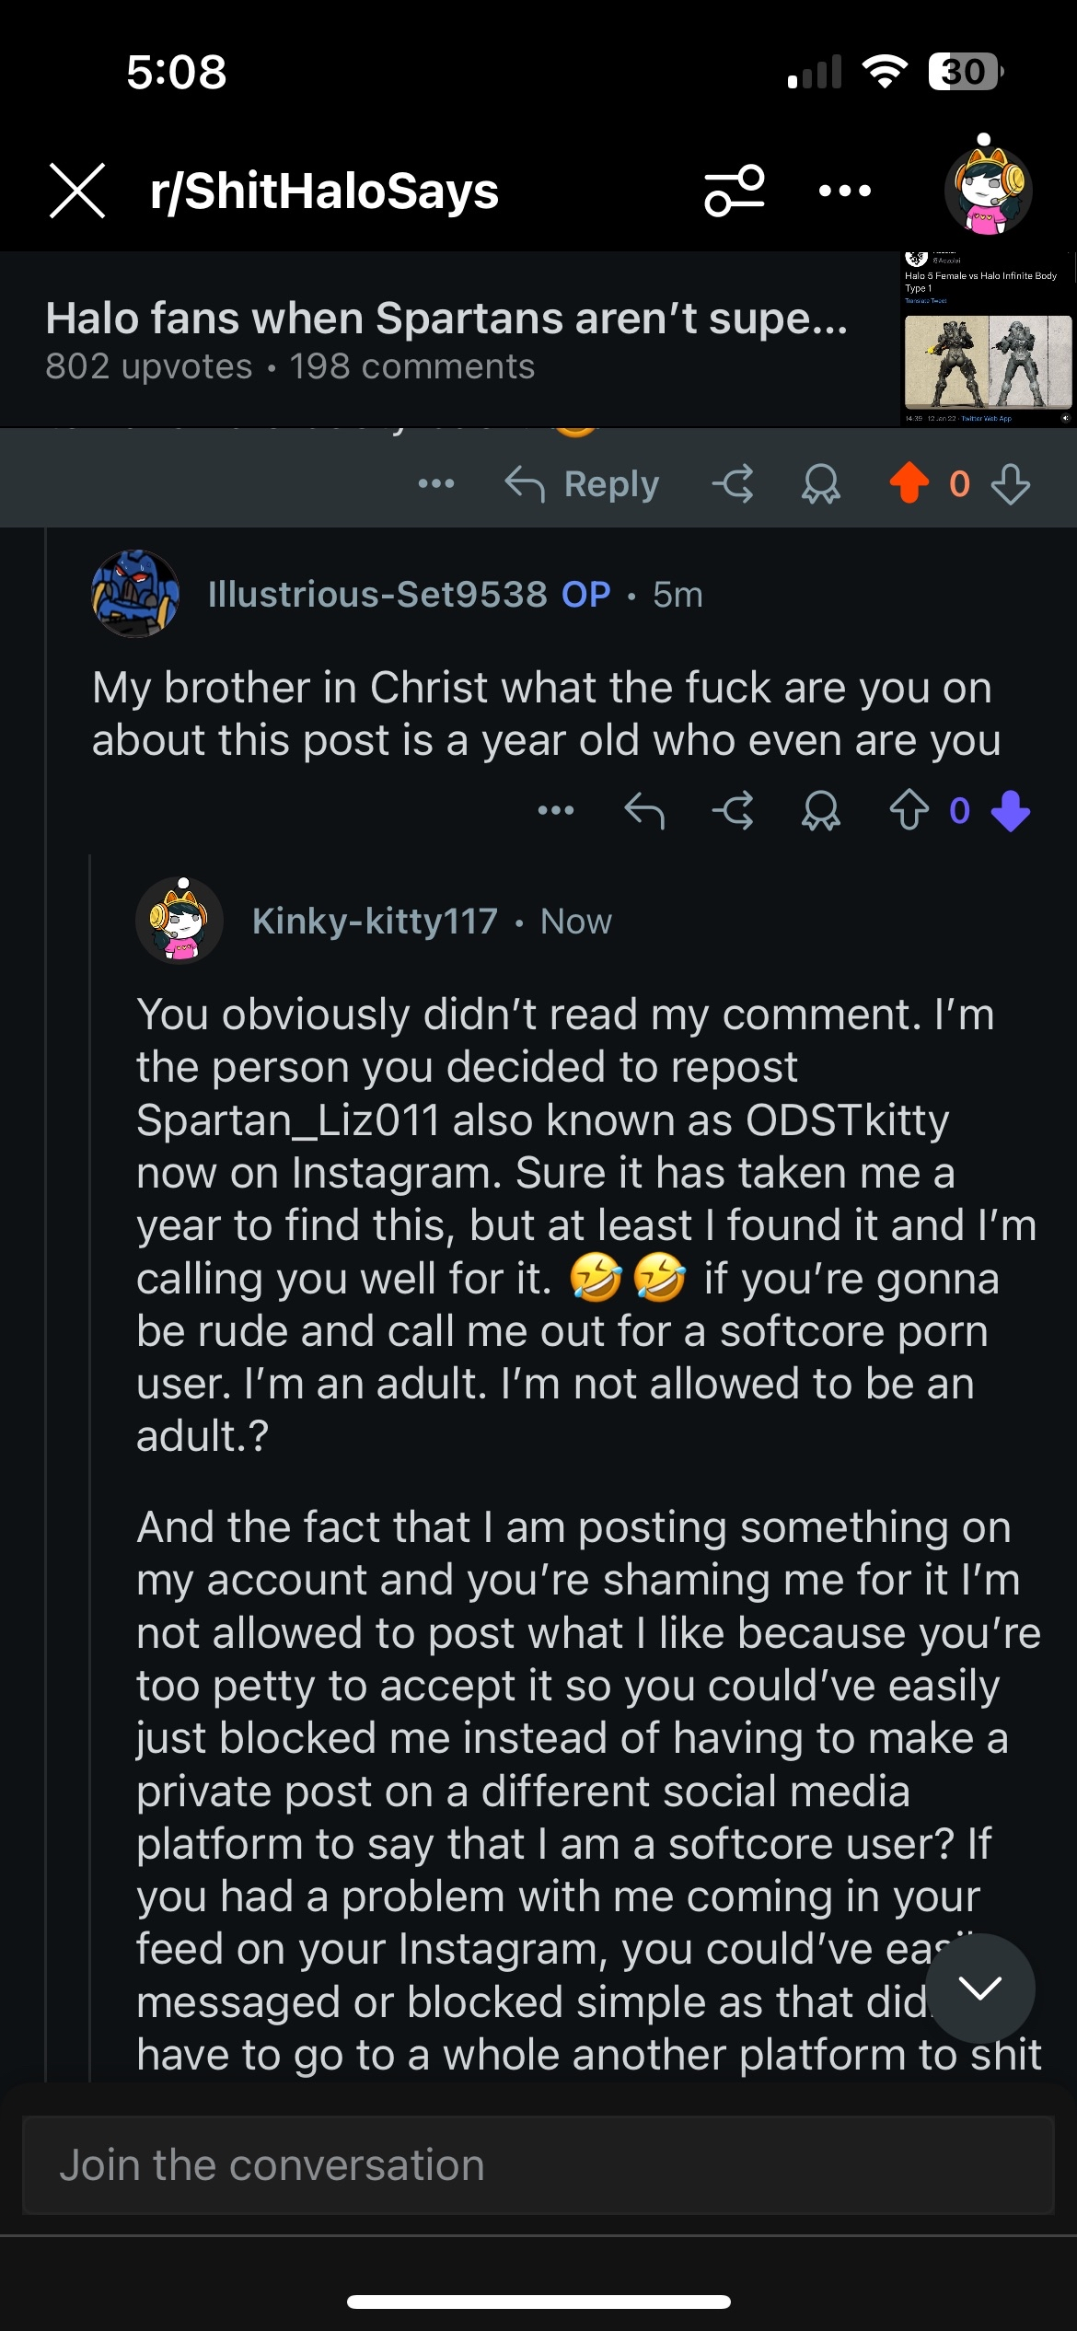Open the post overflow menu in header
The image size is (1077, 2331).
[844, 191]
